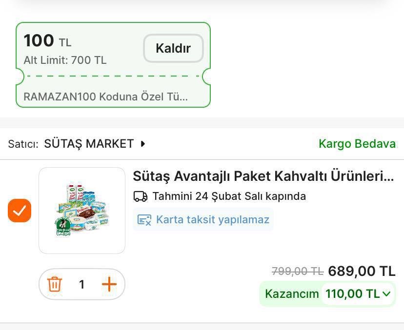The width and height of the screenshot is (404, 330).
Task: Open the Sütaş Avantajlı Paket product title
Action: point(263,176)
